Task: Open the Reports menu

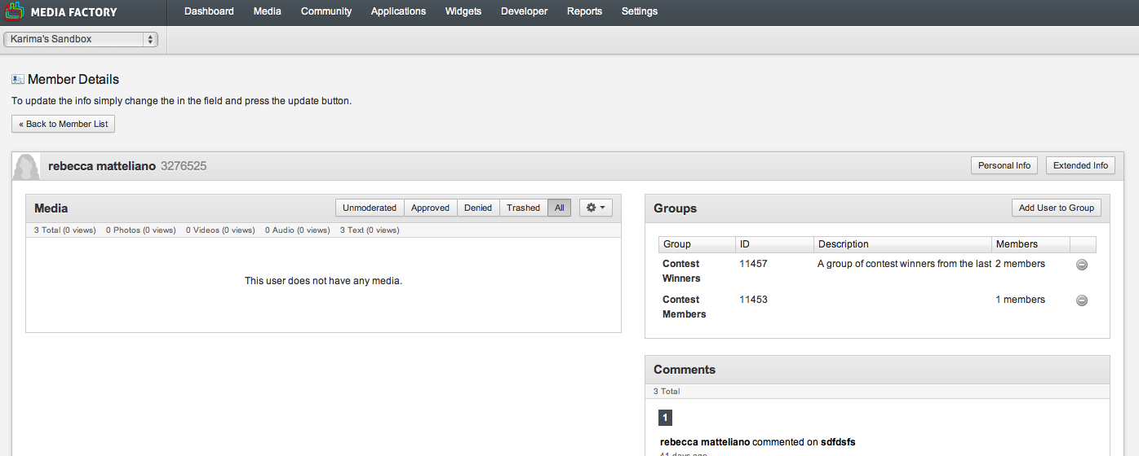Action: pyautogui.click(x=584, y=11)
